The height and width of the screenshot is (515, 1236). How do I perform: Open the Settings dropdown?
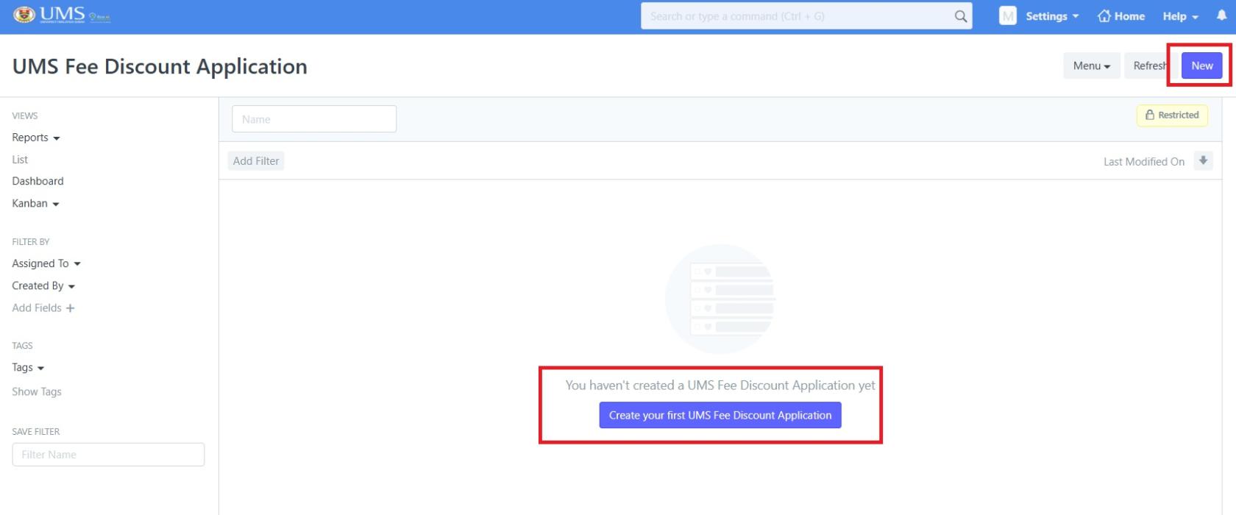[x=1052, y=16]
